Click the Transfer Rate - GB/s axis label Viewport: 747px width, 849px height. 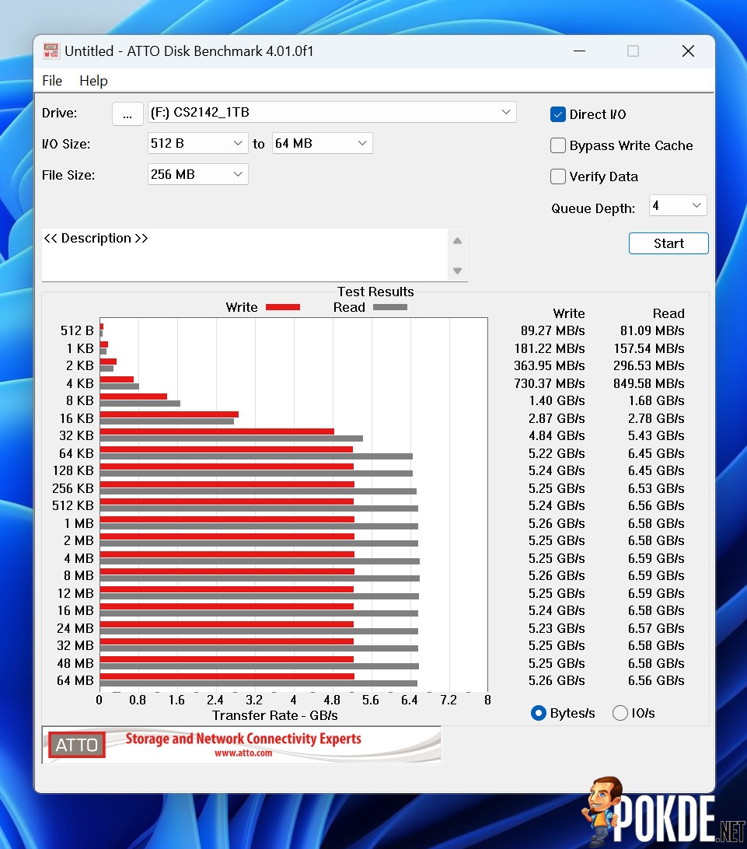pyautogui.click(x=275, y=715)
